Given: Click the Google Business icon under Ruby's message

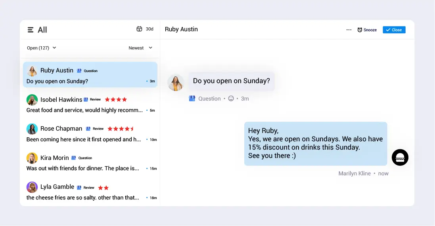Looking at the screenshot, I should pyautogui.click(x=192, y=99).
